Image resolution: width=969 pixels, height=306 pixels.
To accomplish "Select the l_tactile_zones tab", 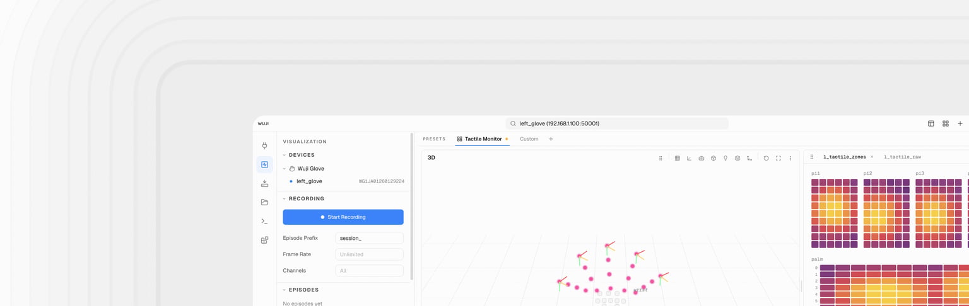I will pos(844,157).
